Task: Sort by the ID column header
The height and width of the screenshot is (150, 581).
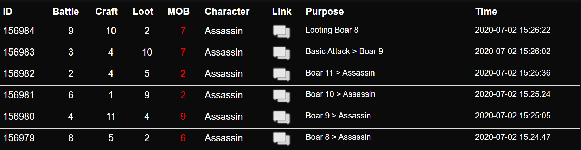Action: 7,12
